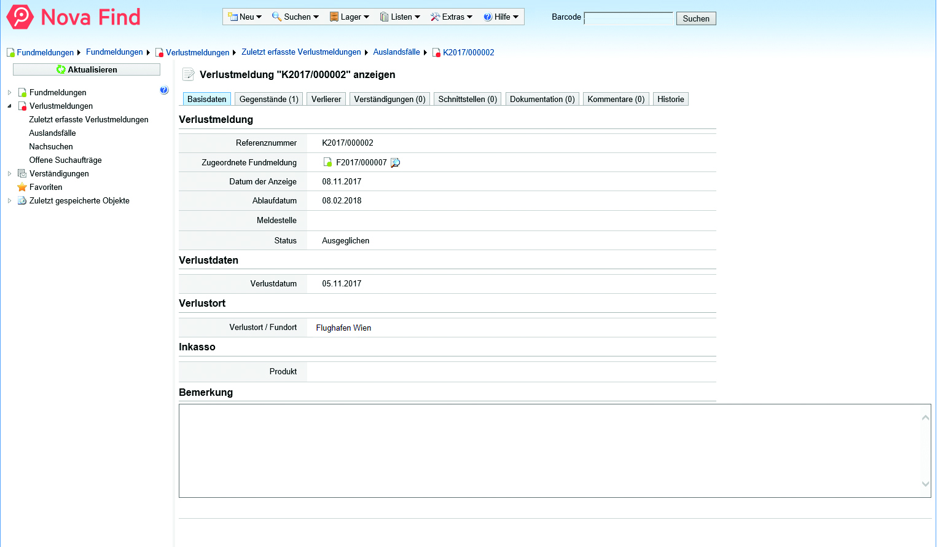Screen dimensions: 943x547
Task: Open Favoriten in the sidebar
Action: pos(45,187)
